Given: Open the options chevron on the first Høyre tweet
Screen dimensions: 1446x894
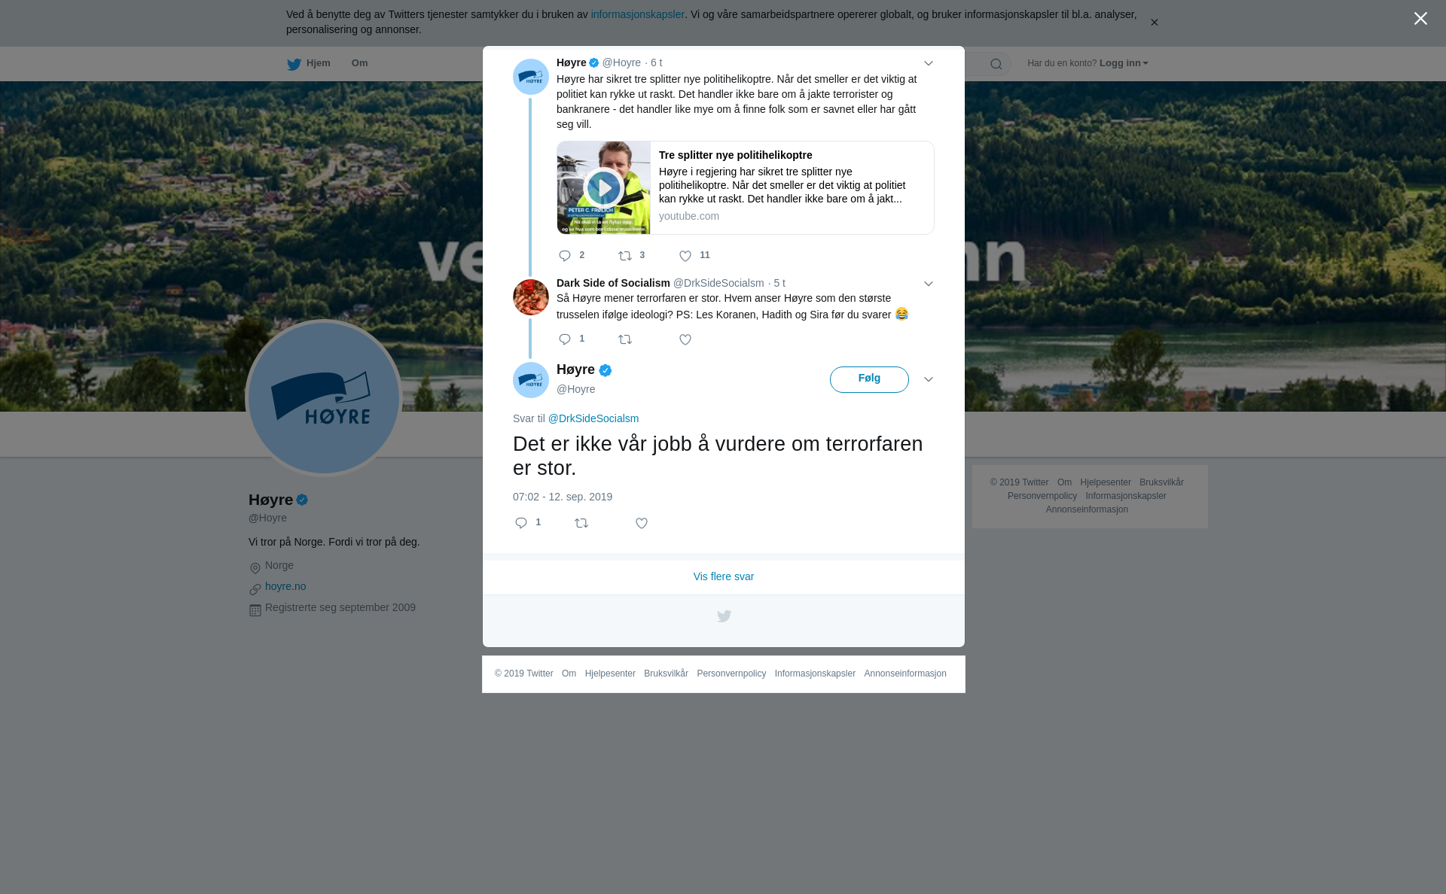Looking at the screenshot, I should pyautogui.click(x=929, y=63).
